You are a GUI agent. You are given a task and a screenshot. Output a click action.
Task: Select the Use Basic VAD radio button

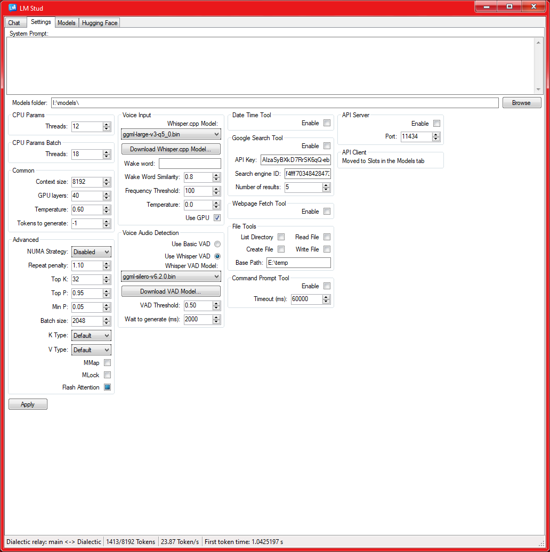[217, 244]
